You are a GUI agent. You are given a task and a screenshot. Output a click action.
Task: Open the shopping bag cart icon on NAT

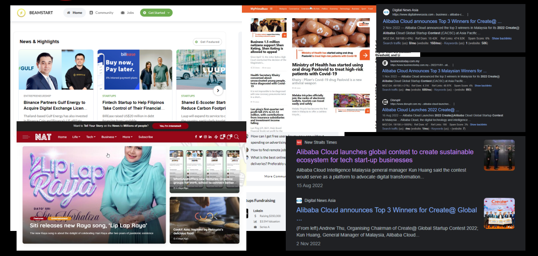229,137
